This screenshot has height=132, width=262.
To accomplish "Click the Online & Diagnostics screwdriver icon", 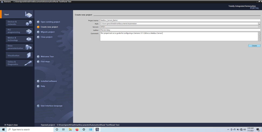I will point(28,63).
